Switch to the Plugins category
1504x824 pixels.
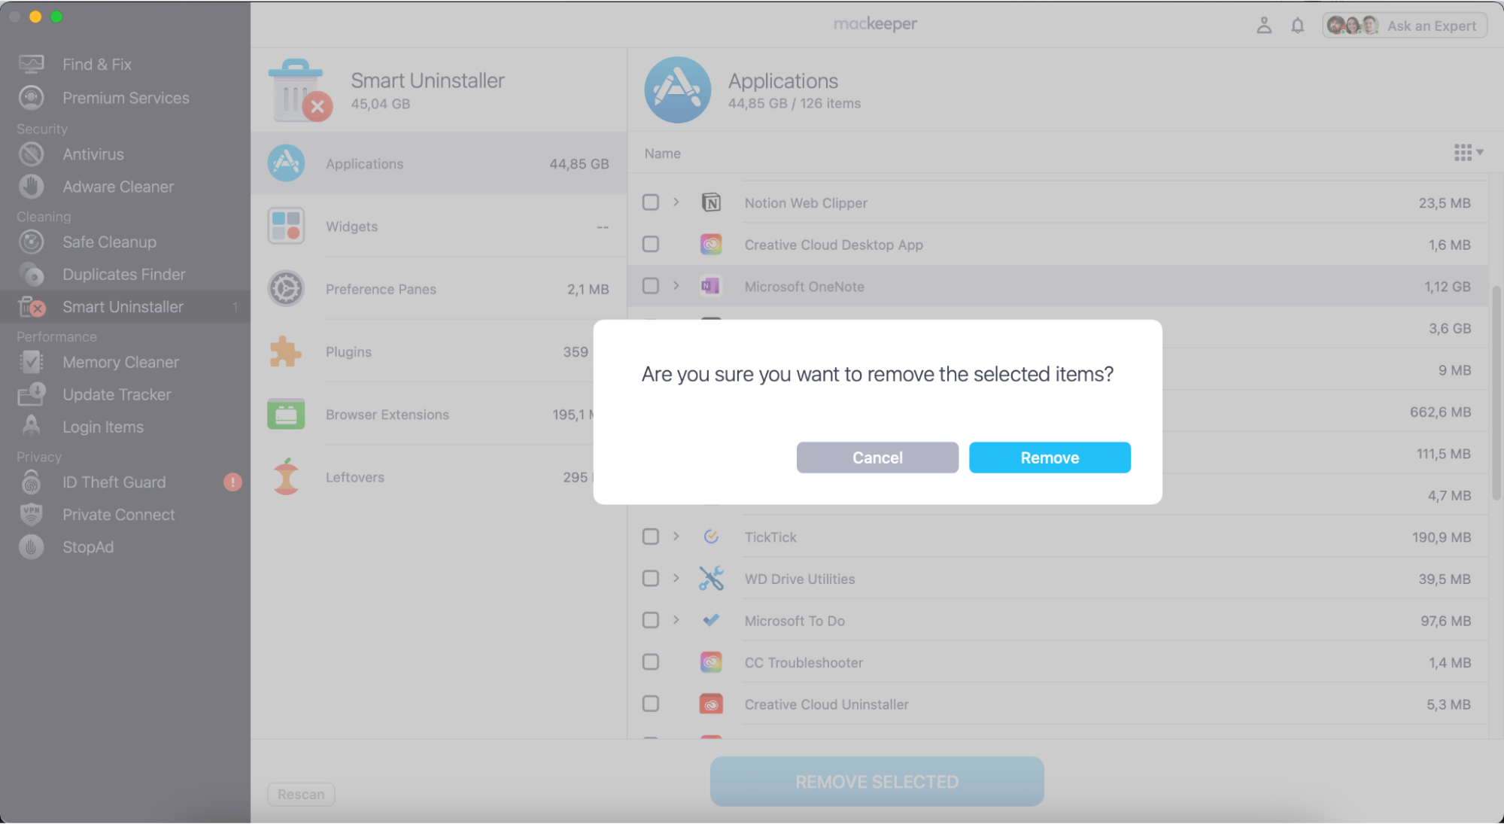(423, 351)
